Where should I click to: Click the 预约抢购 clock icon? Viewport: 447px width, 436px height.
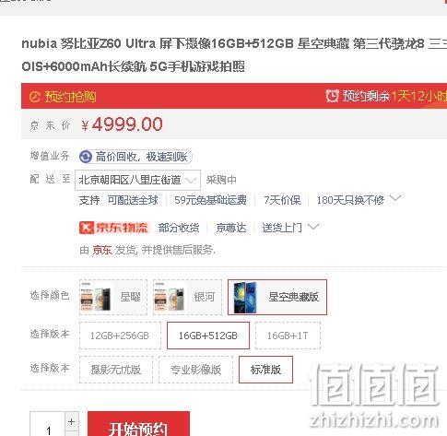pyautogui.click(x=35, y=97)
